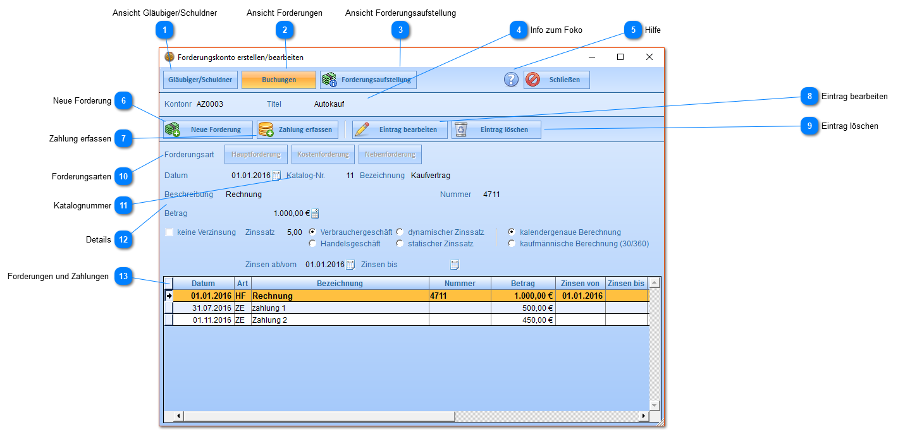Click the blue question-mark Hilfe icon

(x=511, y=80)
